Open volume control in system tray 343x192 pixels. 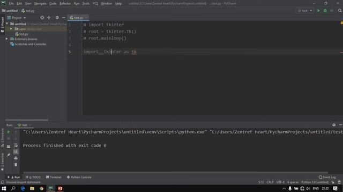coord(308,188)
